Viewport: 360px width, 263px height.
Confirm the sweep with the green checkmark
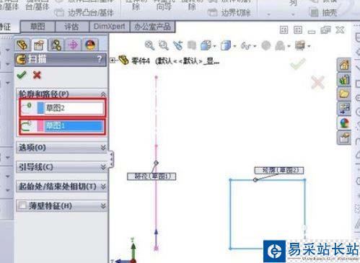pos(22,75)
